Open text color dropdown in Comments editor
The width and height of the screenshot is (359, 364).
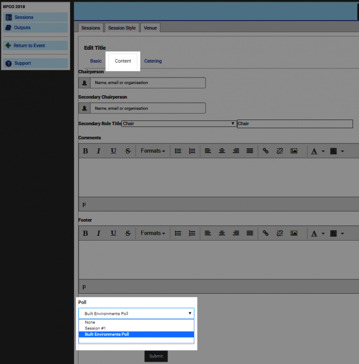coord(323,151)
